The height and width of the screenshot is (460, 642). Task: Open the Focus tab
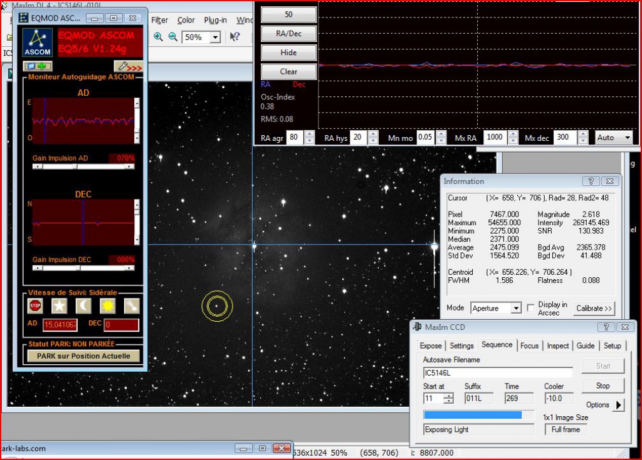[x=529, y=345]
